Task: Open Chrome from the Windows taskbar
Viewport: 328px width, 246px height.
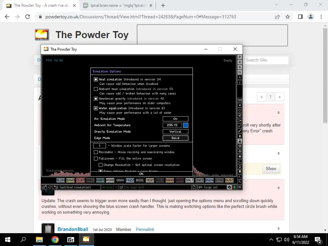Action: pos(55,240)
